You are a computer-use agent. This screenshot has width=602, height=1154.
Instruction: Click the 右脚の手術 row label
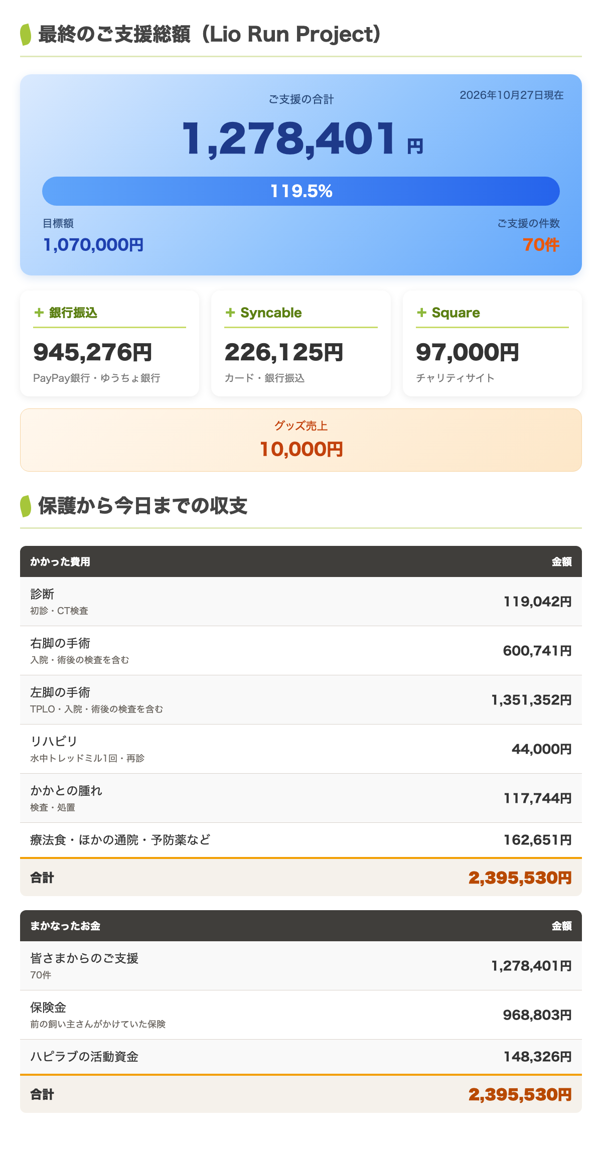[60, 643]
